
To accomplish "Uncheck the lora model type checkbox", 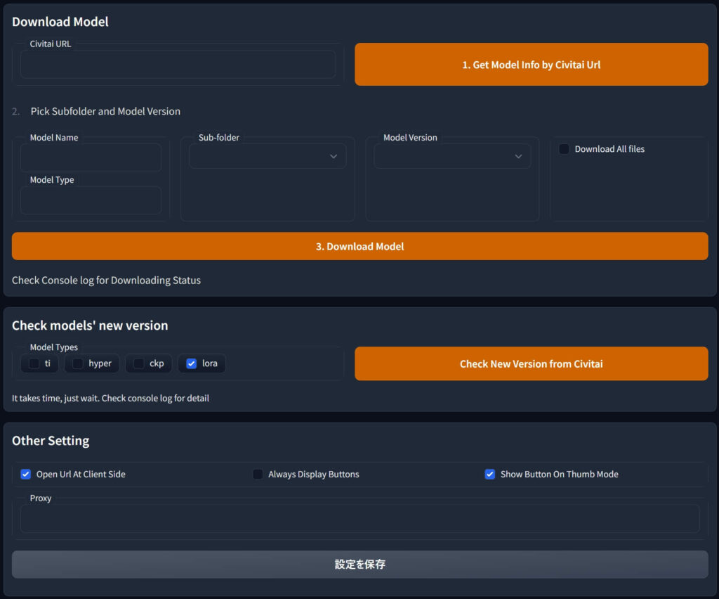I will click(191, 363).
